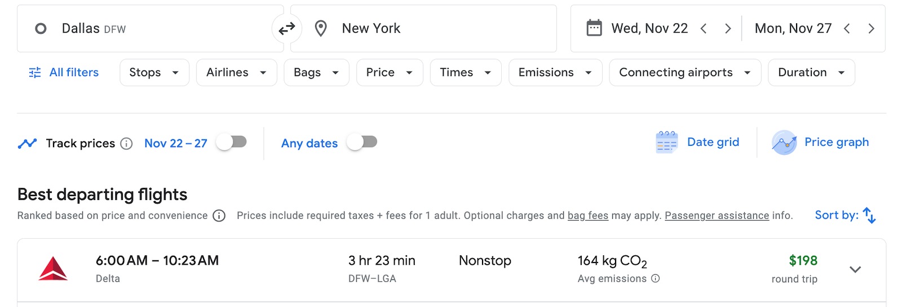Enable Track prices for Nov 22 – 27
The width and height of the screenshot is (902, 307).
click(x=232, y=142)
